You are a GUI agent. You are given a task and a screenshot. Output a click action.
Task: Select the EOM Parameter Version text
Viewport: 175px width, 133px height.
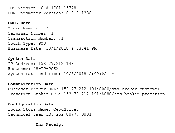pos(50,13)
